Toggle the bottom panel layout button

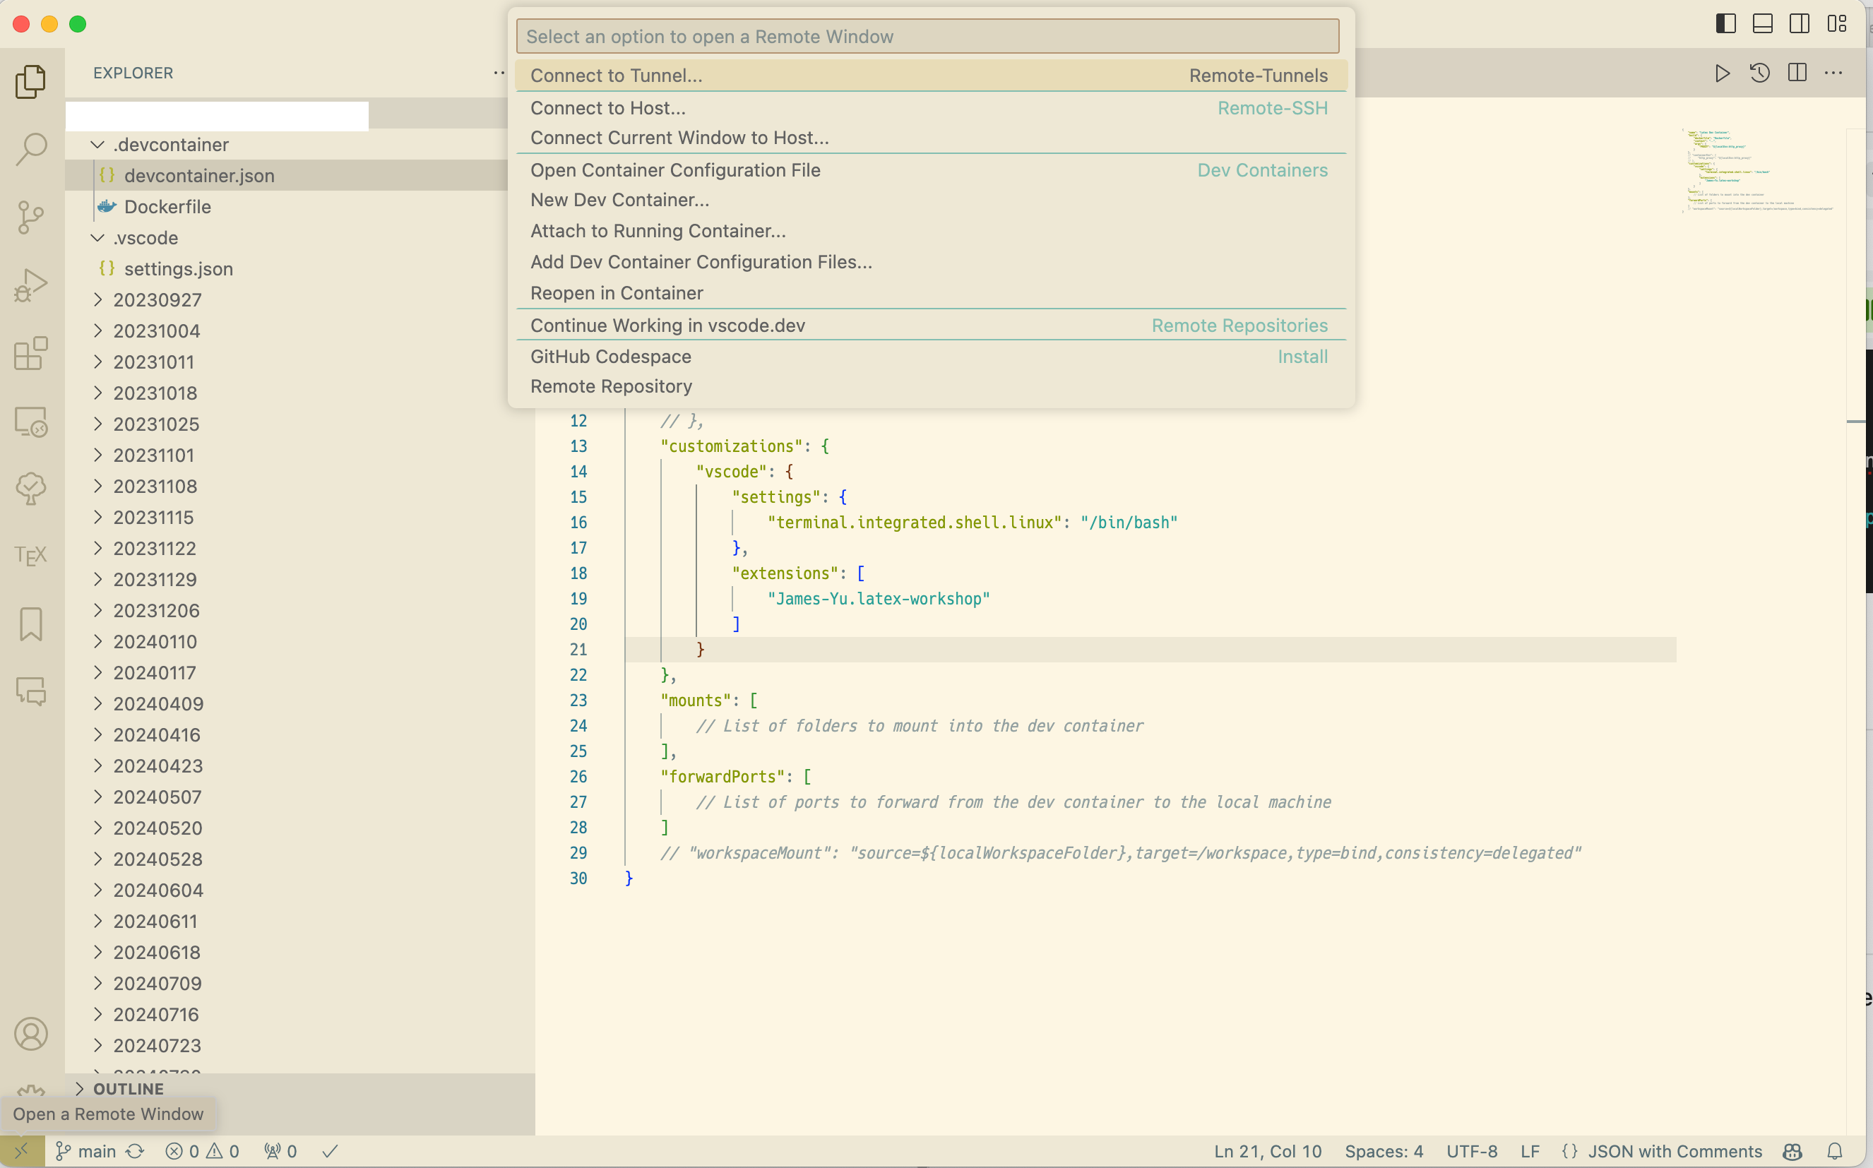pos(1763,24)
